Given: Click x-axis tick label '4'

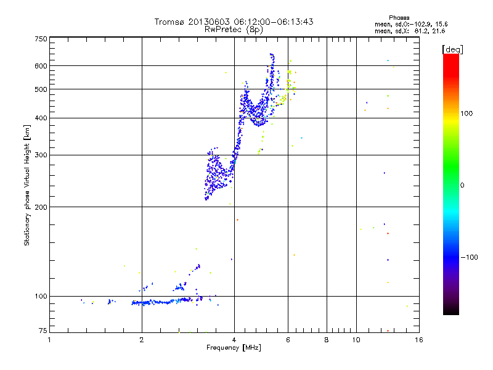Looking at the screenshot, I should pos(234,340).
